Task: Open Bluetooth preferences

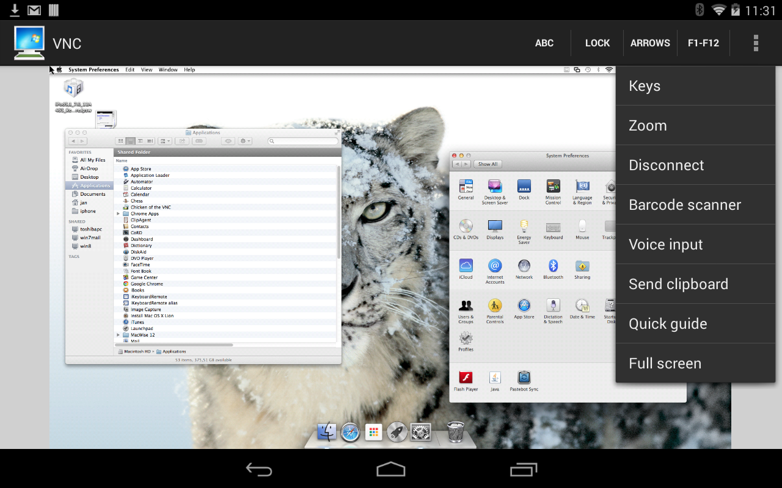Action: point(553,268)
